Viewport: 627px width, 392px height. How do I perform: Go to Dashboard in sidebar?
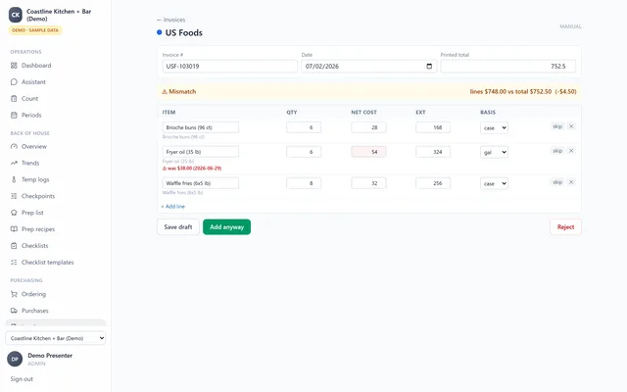[x=36, y=66]
